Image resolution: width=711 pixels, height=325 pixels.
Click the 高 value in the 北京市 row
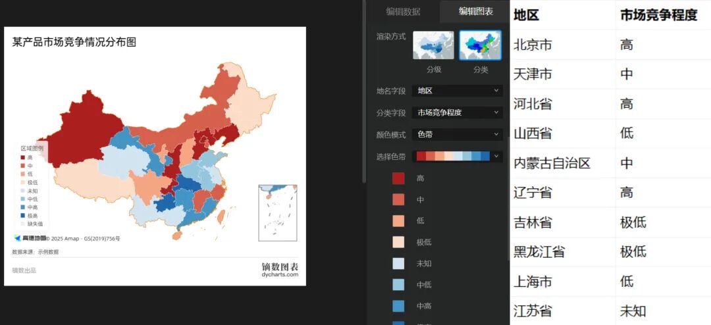pos(627,45)
